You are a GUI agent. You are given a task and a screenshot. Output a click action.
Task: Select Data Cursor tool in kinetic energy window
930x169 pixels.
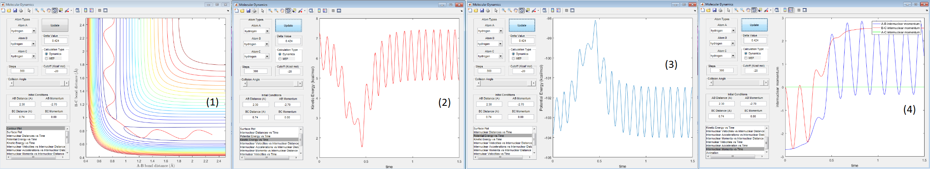click(294, 11)
